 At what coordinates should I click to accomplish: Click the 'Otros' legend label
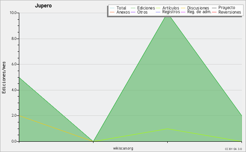pyautogui.click(x=142, y=12)
